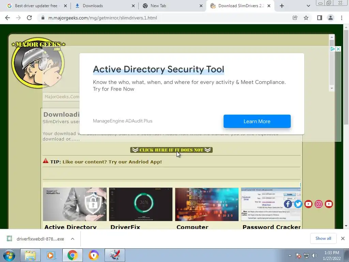Open a new tab with plus button
The width and height of the screenshot is (349, 262).
click(x=282, y=6)
